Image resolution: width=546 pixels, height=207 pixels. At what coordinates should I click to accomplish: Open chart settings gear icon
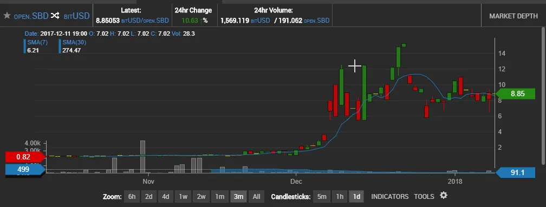(x=443, y=196)
